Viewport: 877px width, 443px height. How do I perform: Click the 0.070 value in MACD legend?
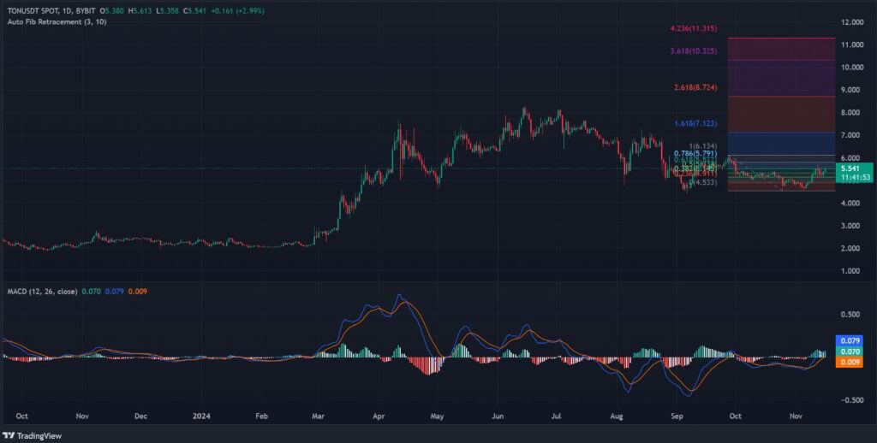point(91,291)
